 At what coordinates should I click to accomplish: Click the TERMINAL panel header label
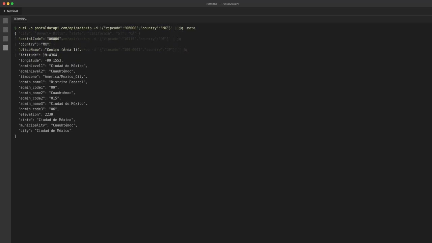tap(20, 19)
